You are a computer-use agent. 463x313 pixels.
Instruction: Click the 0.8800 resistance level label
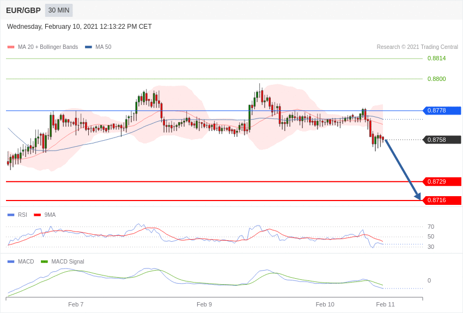436,79
